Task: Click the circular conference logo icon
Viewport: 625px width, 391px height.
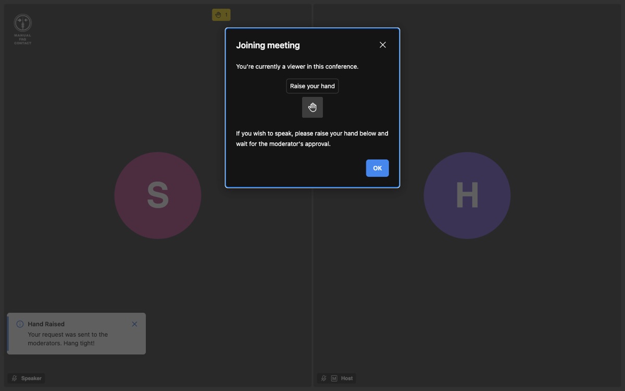Action: click(22, 23)
